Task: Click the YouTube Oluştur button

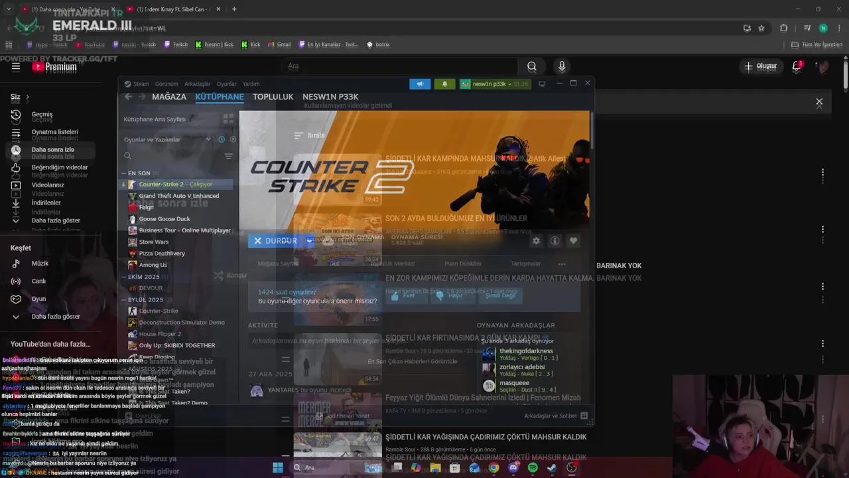Action: tap(760, 66)
